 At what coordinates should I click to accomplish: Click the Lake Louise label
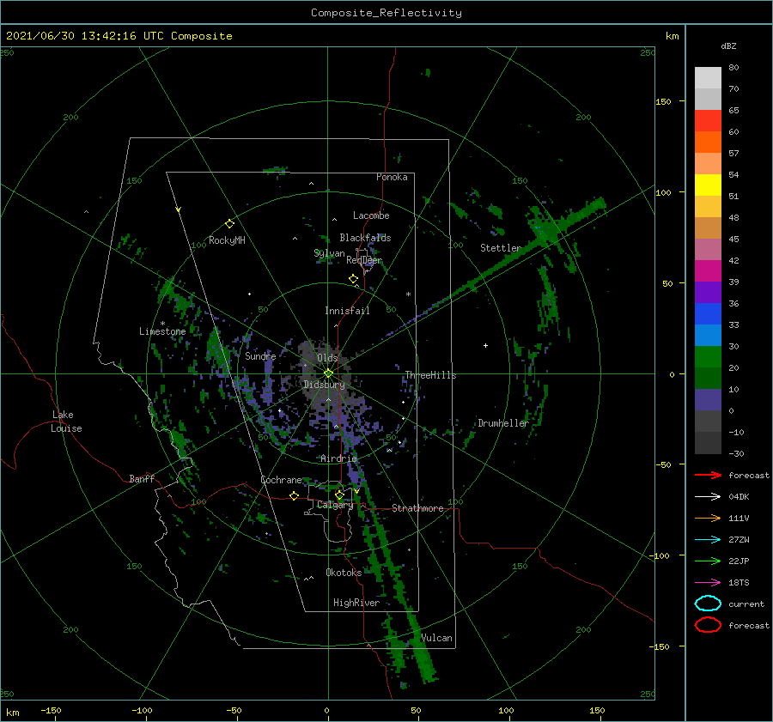click(66, 422)
